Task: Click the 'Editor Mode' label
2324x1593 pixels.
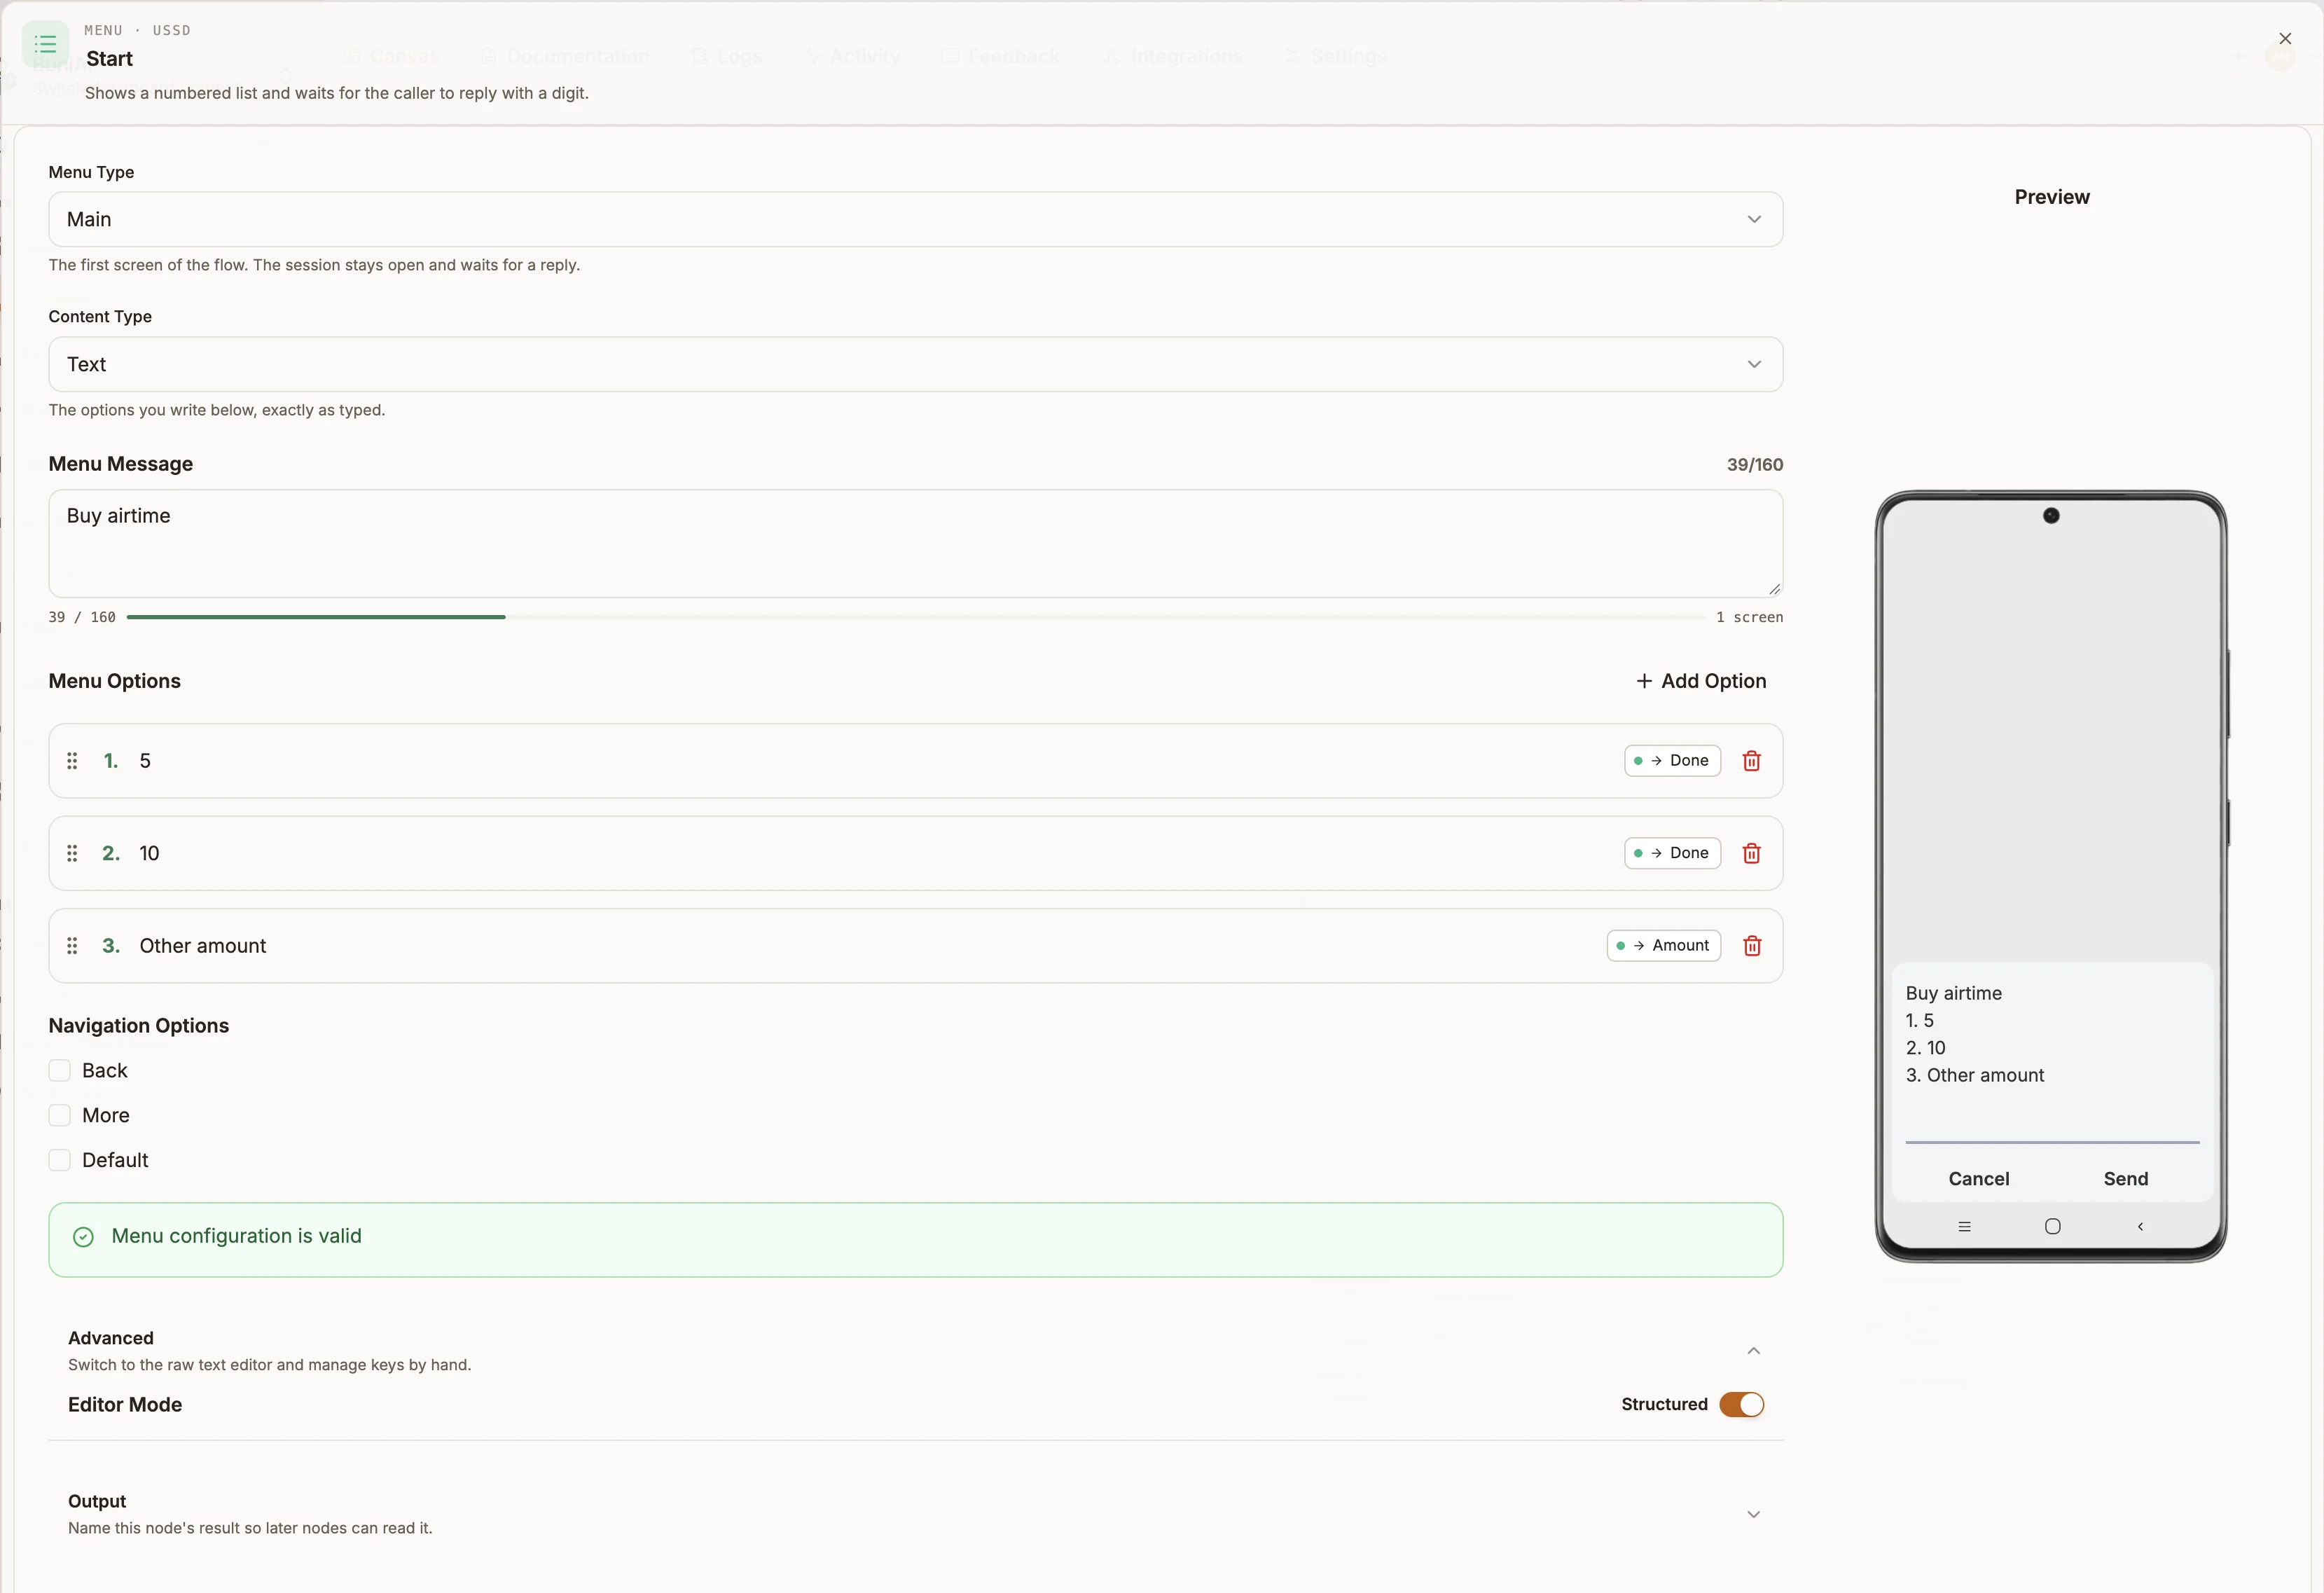Action: (x=125, y=1405)
